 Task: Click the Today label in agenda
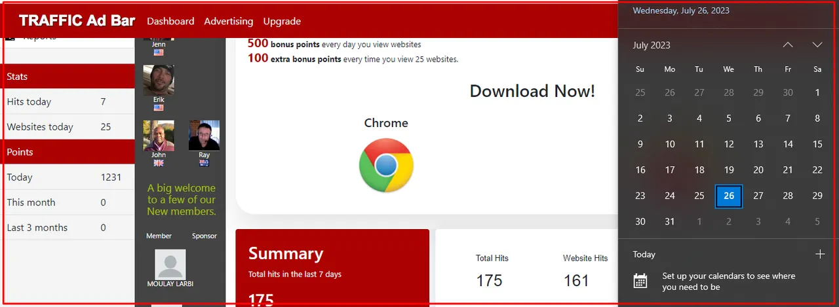644,255
